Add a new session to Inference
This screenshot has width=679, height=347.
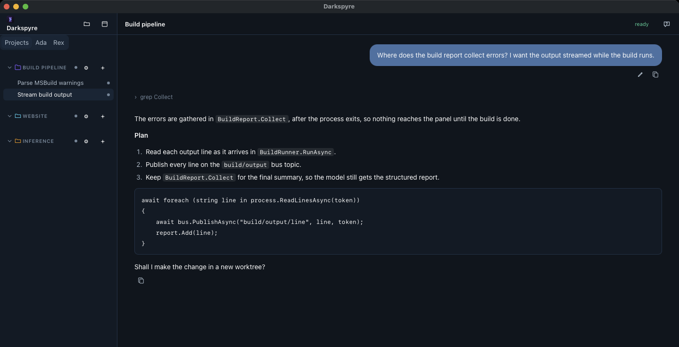point(103,141)
